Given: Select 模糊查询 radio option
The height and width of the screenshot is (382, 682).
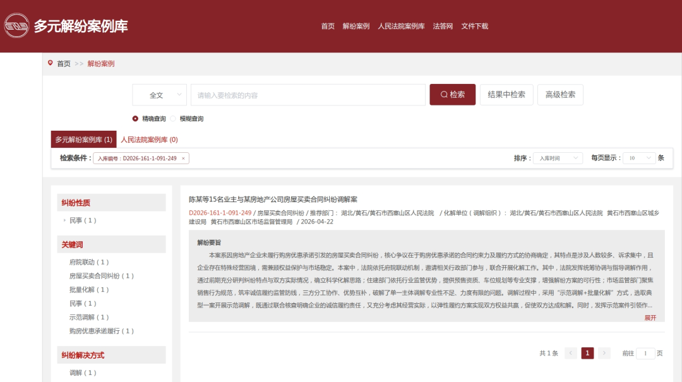Looking at the screenshot, I should 173,118.
